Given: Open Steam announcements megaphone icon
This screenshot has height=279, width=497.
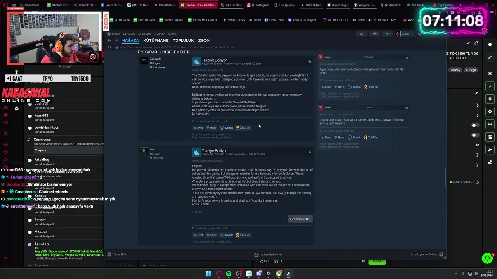Looking at the screenshot, I should pyautogui.click(x=374, y=34).
